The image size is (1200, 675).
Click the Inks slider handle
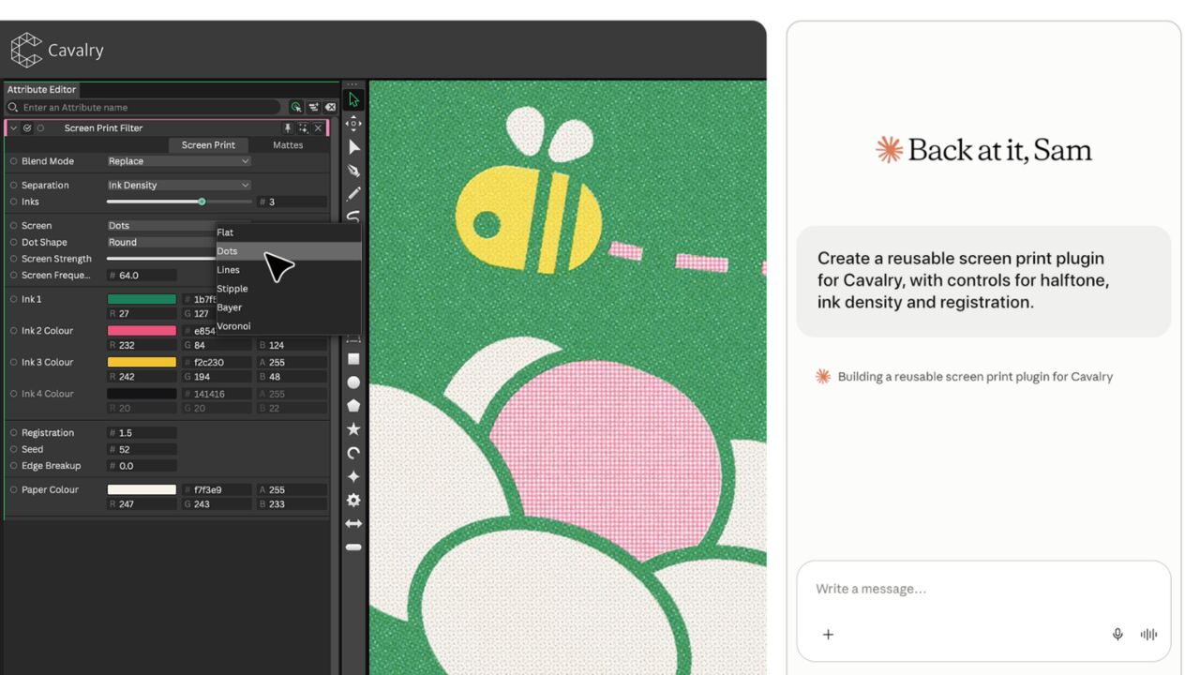click(202, 202)
